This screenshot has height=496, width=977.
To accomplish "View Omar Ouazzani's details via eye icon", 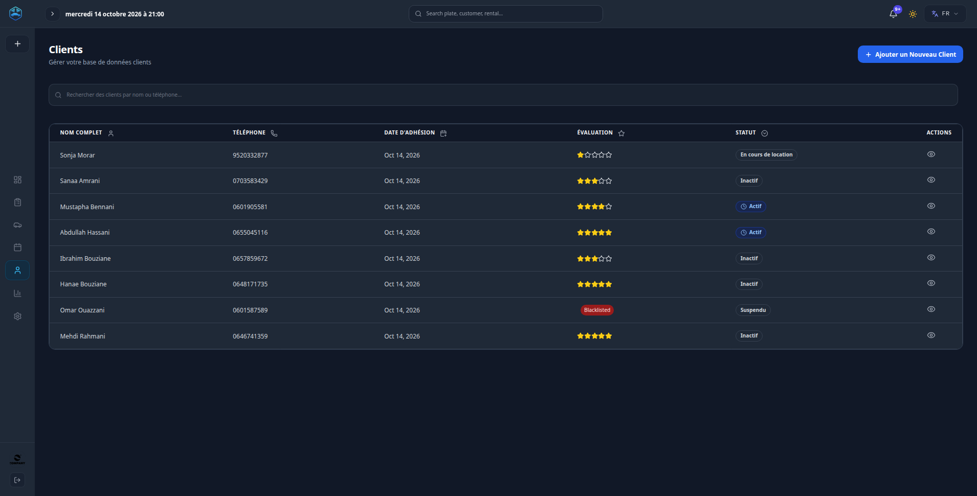I will point(931,309).
